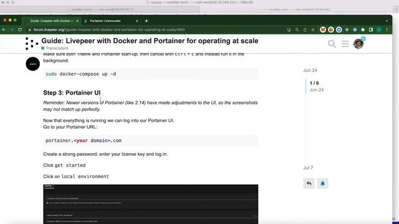Select the Guide: Livepeer with Docker tab
The image size is (399, 224).
[52, 21]
